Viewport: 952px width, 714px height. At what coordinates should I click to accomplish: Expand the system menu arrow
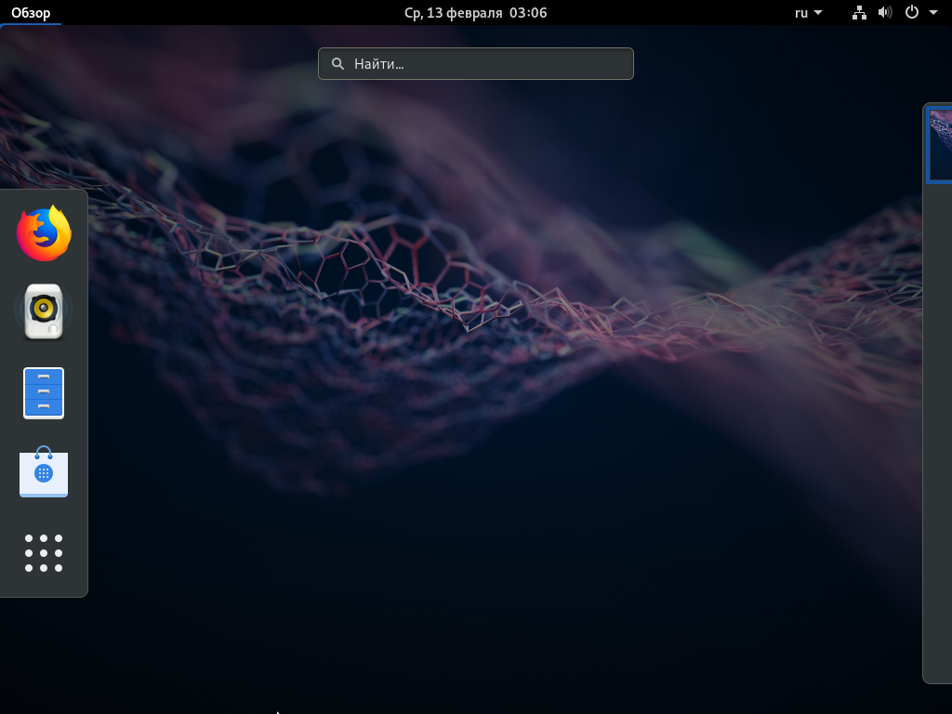point(933,13)
